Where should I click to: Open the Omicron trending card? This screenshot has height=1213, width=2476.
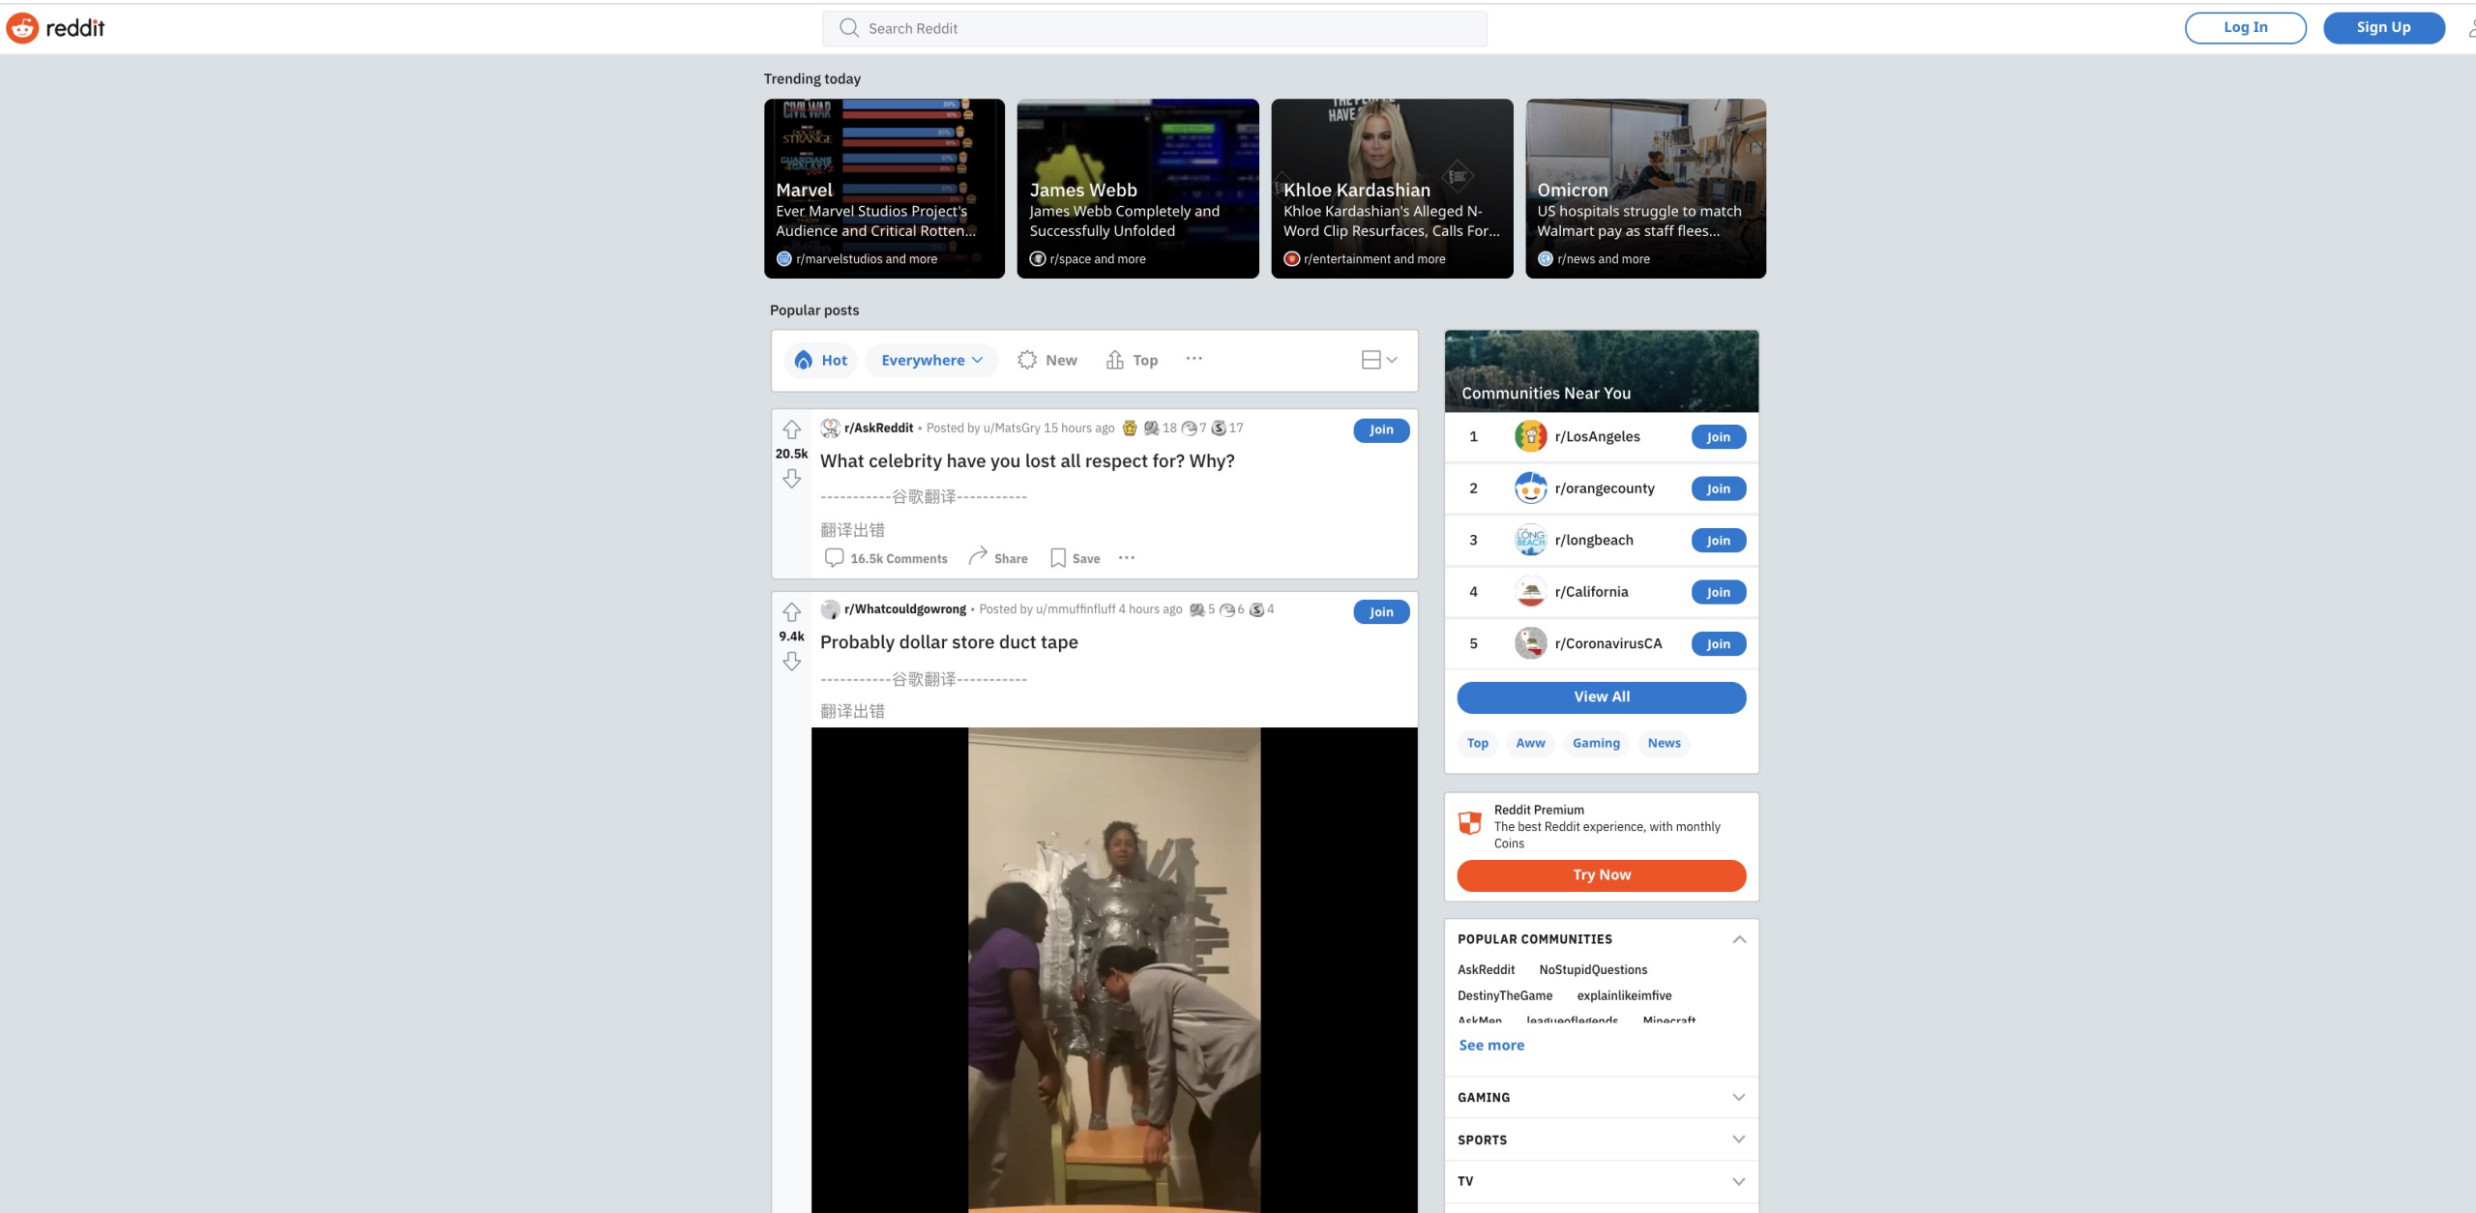point(1645,189)
